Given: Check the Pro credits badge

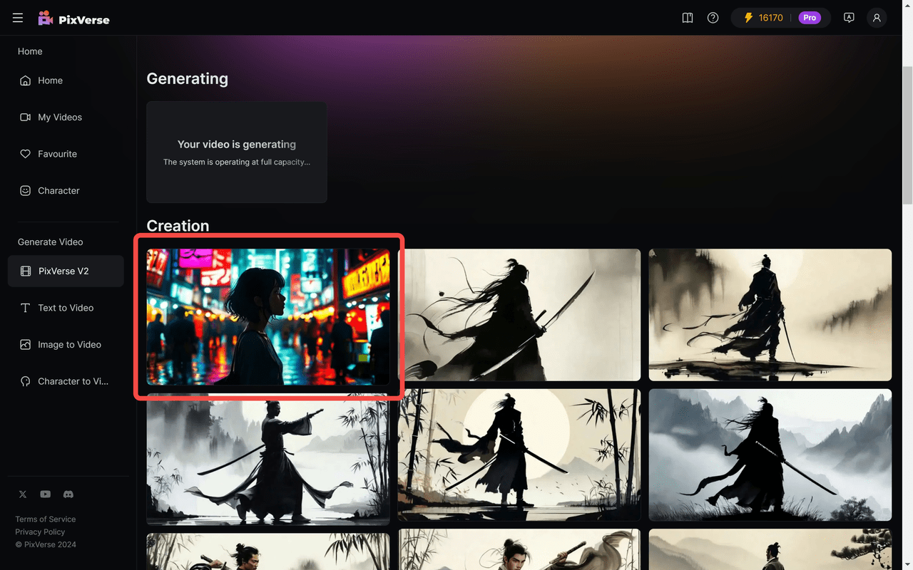Looking at the screenshot, I should coord(810,18).
